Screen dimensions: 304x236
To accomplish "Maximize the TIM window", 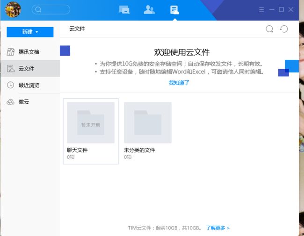I will [x=281, y=9].
